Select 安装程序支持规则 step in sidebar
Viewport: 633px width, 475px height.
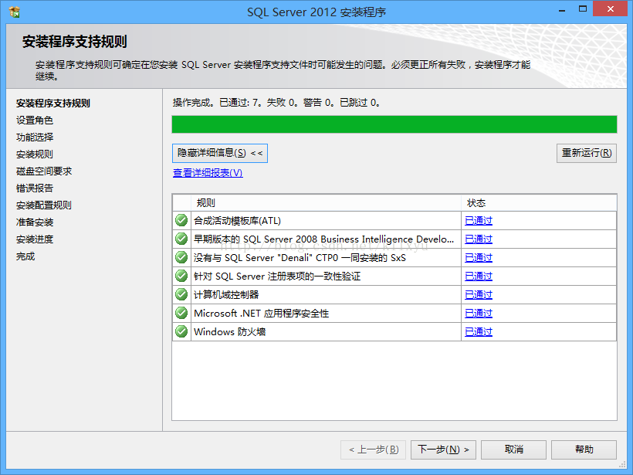53,103
